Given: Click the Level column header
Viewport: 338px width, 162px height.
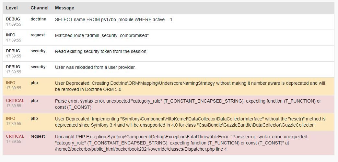Looking at the screenshot, I should pos(12,8).
